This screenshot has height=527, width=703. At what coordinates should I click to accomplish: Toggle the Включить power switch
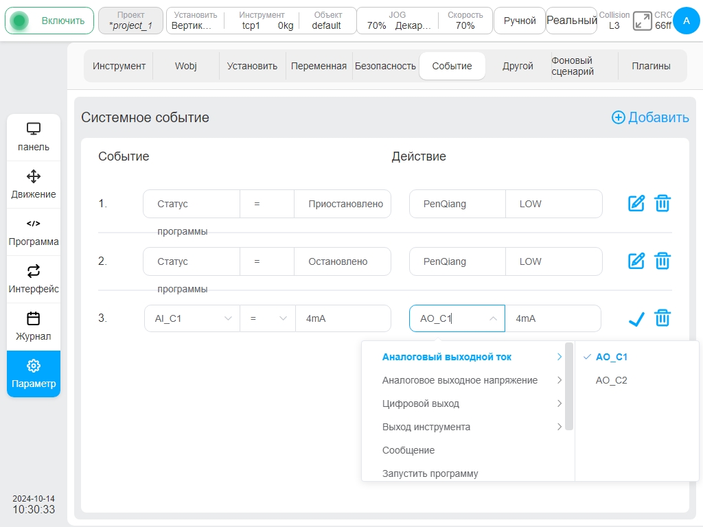(49, 21)
